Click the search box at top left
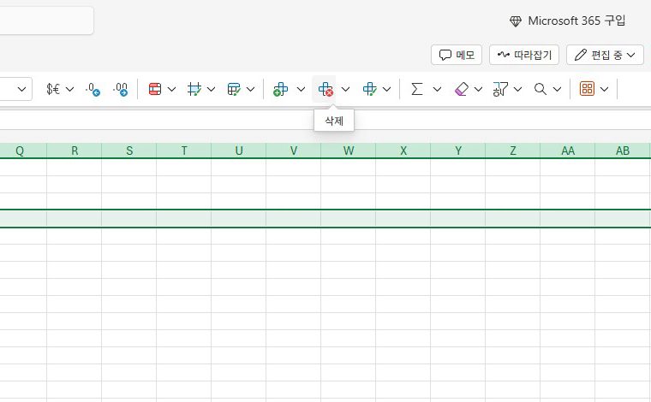 point(46,20)
